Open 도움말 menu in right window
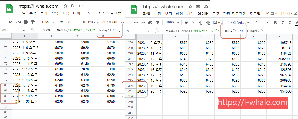This screenshot has height=119, width=298. point(255,14)
